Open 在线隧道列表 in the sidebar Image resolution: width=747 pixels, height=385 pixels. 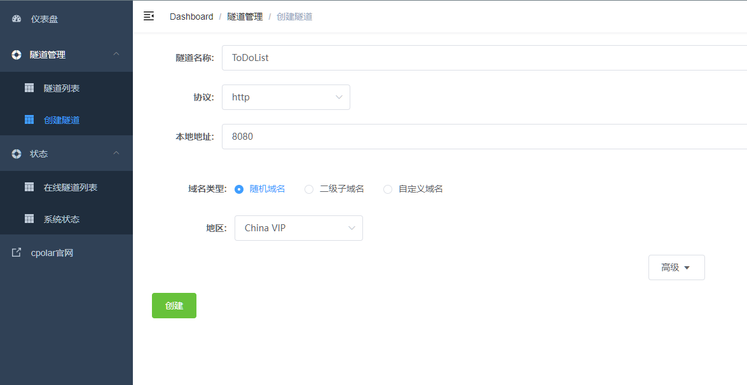(66, 187)
